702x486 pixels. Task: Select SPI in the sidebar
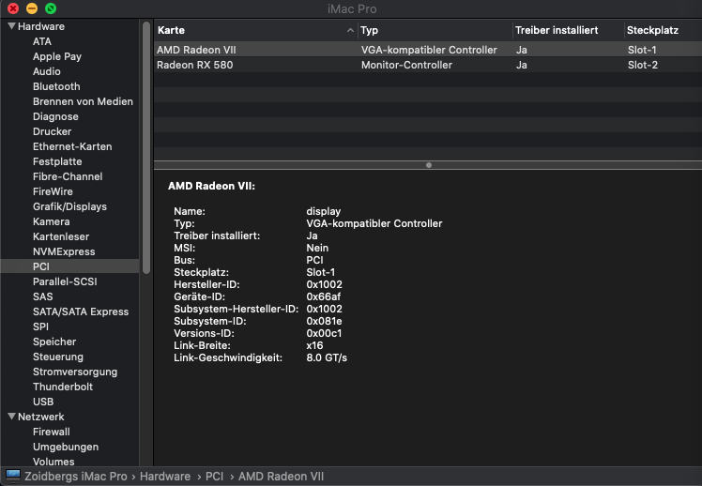coord(40,327)
